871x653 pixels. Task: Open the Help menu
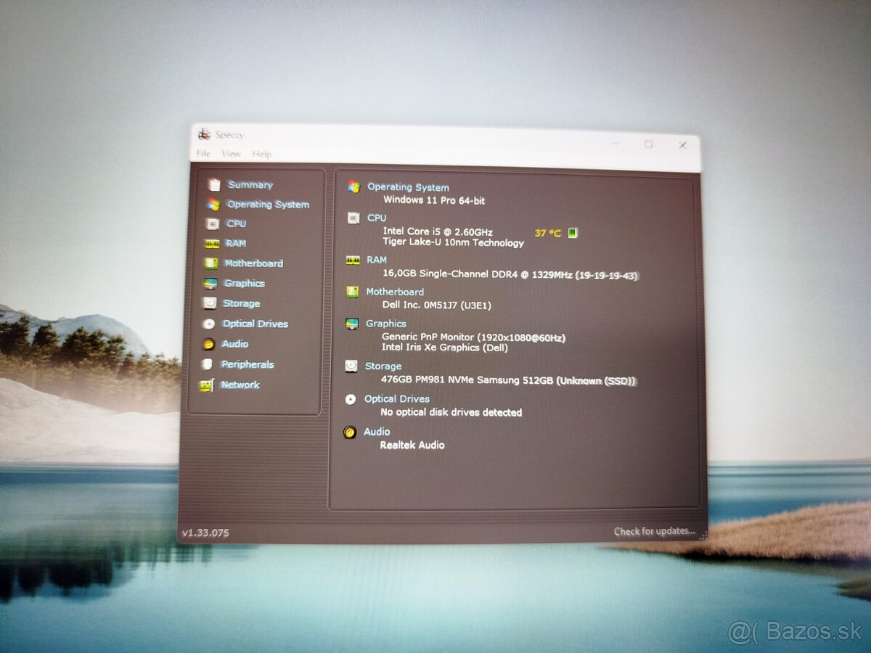(x=262, y=154)
